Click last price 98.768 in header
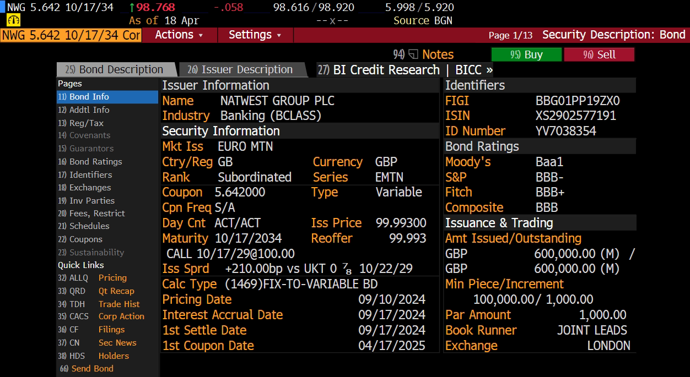690x377 pixels. point(155,7)
